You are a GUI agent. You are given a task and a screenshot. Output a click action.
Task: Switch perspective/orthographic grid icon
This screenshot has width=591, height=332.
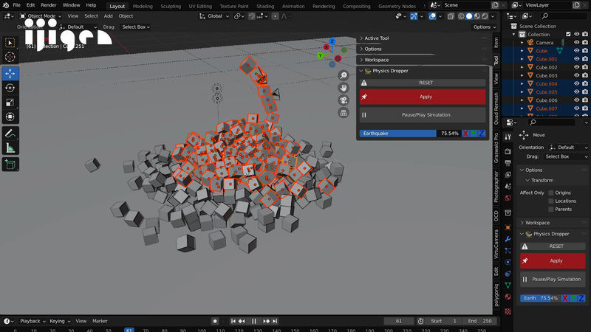(x=344, y=113)
